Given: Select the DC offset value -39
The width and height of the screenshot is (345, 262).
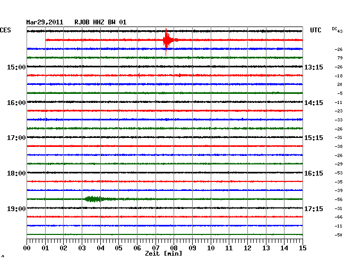Looking at the screenshot, I should point(339,190).
